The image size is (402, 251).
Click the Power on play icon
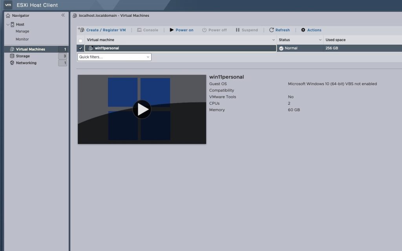(172, 30)
